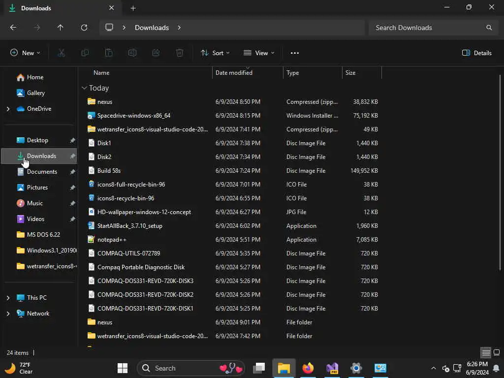
Task: Switch to details list view icon
Action: coord(486,352)
